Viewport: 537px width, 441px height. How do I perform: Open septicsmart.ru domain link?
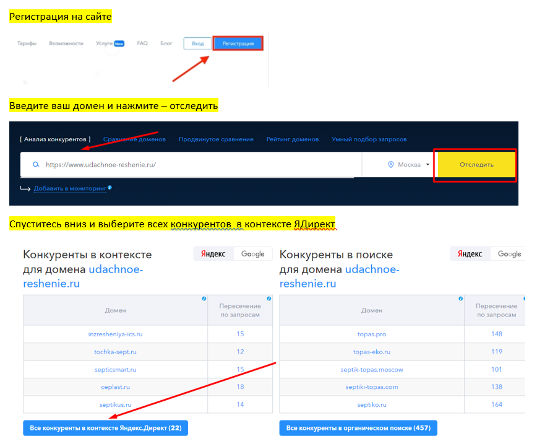116,370
